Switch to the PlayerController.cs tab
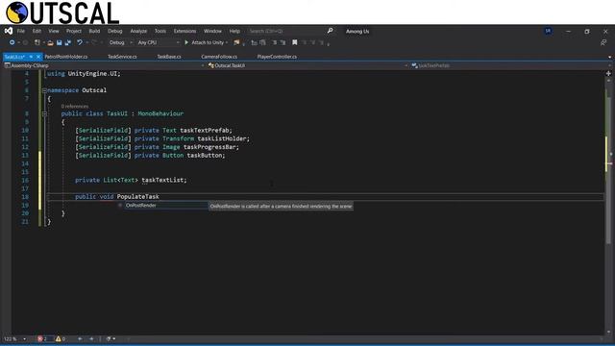The height and width of the screenshot is (346, 615). pyautogui.click(x=277, y=57)
